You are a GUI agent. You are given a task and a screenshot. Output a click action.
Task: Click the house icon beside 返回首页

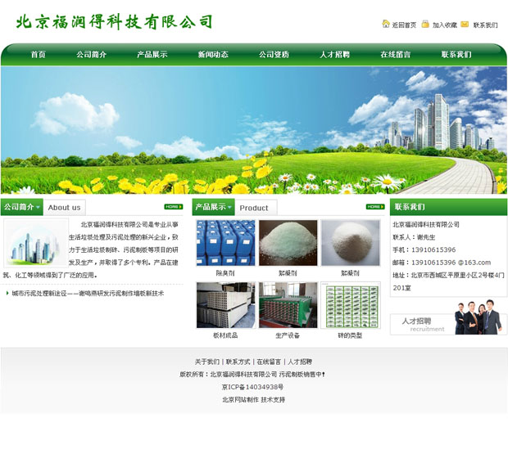pos(386,25)
